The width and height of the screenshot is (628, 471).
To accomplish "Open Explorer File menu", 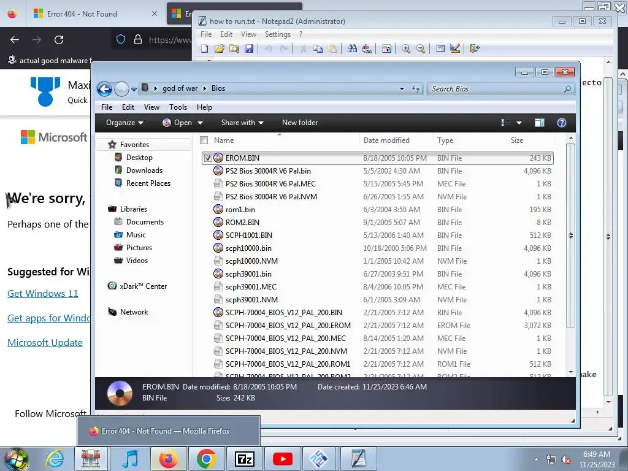I will point(107,107).
